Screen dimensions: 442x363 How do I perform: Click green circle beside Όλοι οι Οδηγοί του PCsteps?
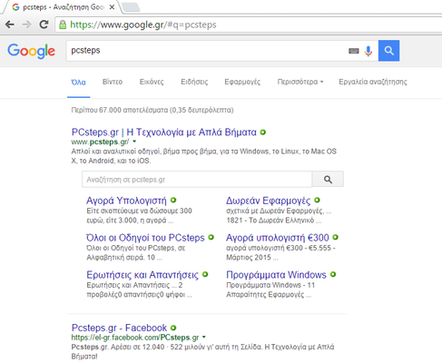tap(211, 238)
